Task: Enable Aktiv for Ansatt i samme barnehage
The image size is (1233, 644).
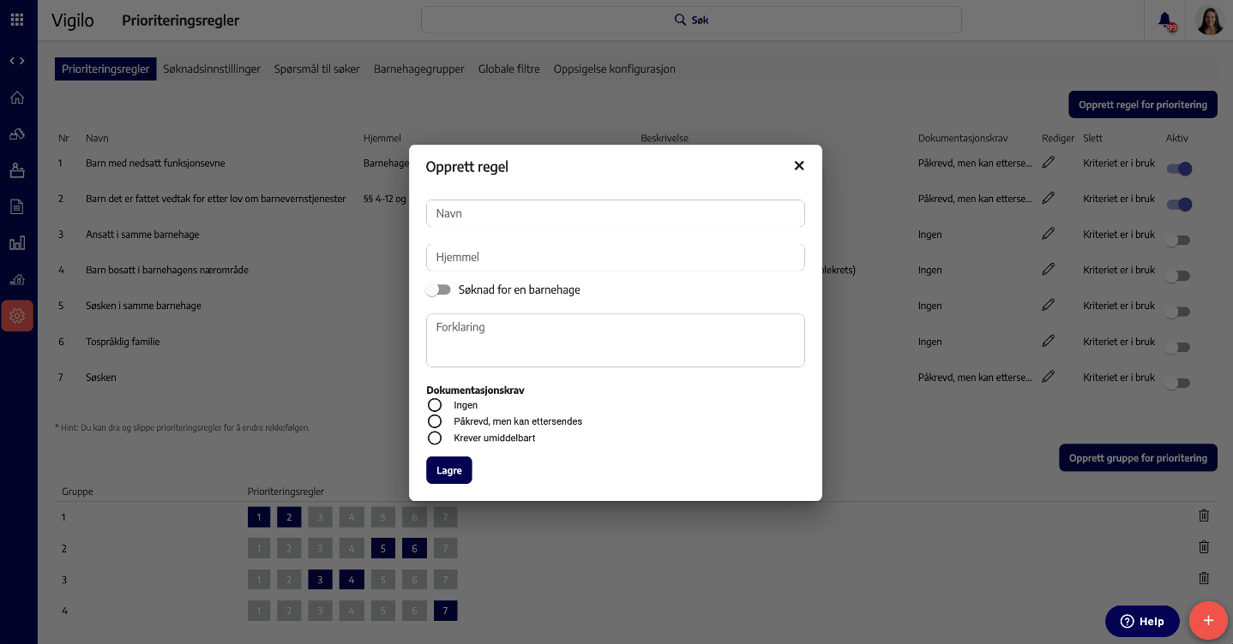Action: point(1179,241)
